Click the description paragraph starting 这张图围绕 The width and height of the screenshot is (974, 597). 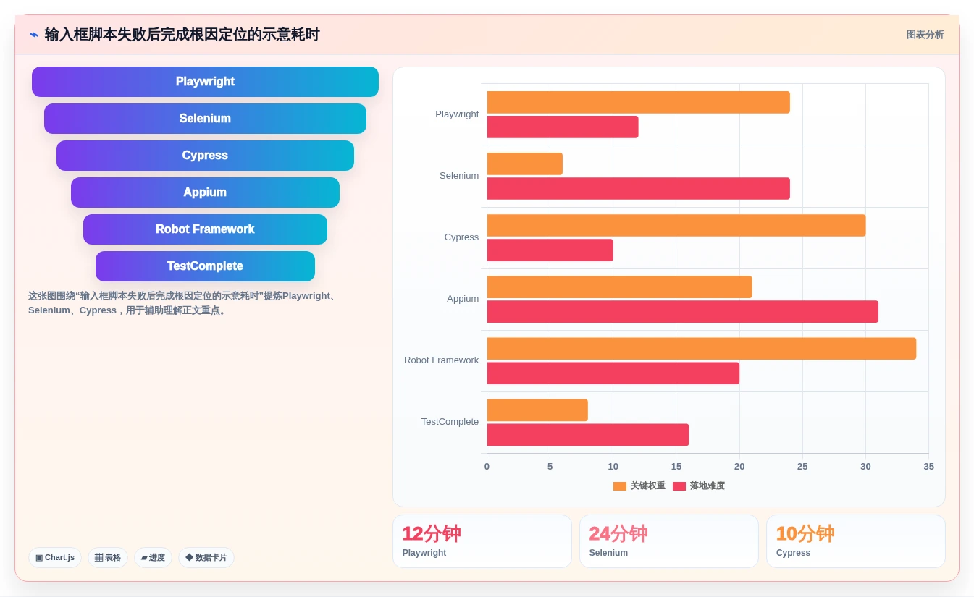[182, 303]
